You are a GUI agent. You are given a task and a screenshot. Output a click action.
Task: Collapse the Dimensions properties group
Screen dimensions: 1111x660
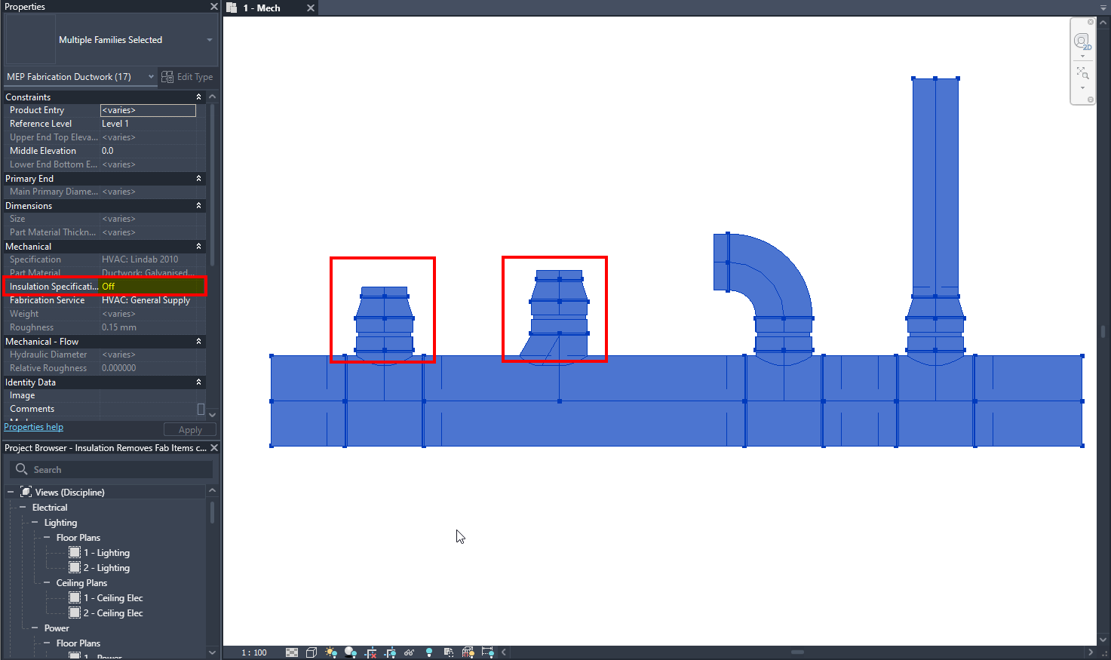coord(198,205)
